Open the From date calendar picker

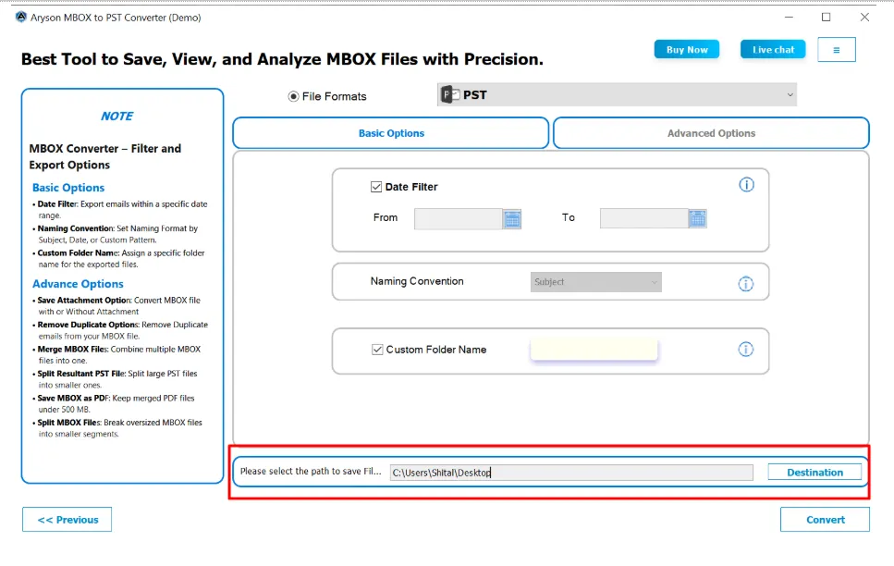click(x=512, y=219)
